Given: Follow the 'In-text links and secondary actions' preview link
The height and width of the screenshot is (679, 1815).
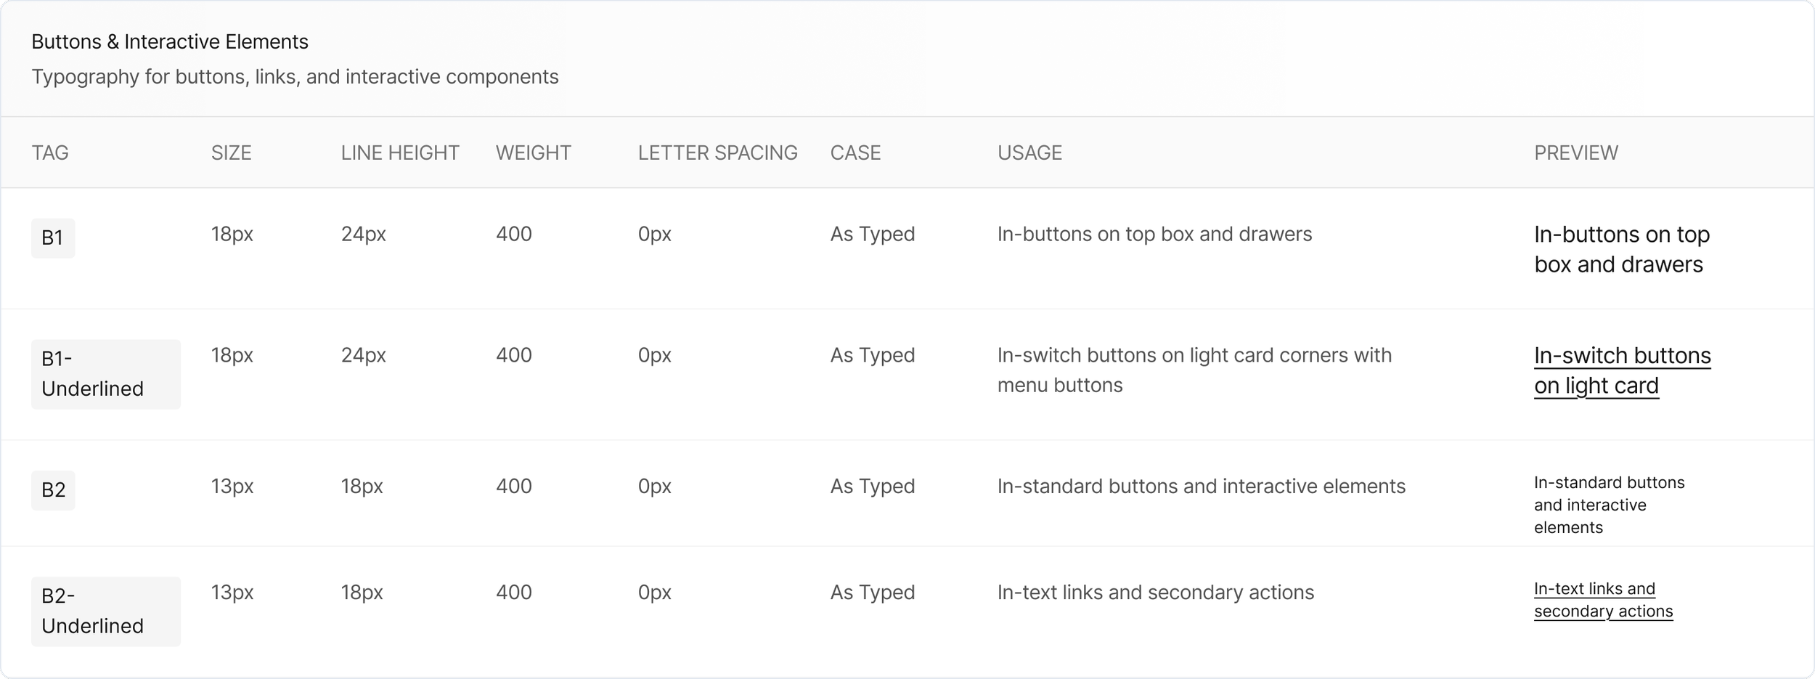Looking at the screenshot, I should click(x=1603, y=600).
